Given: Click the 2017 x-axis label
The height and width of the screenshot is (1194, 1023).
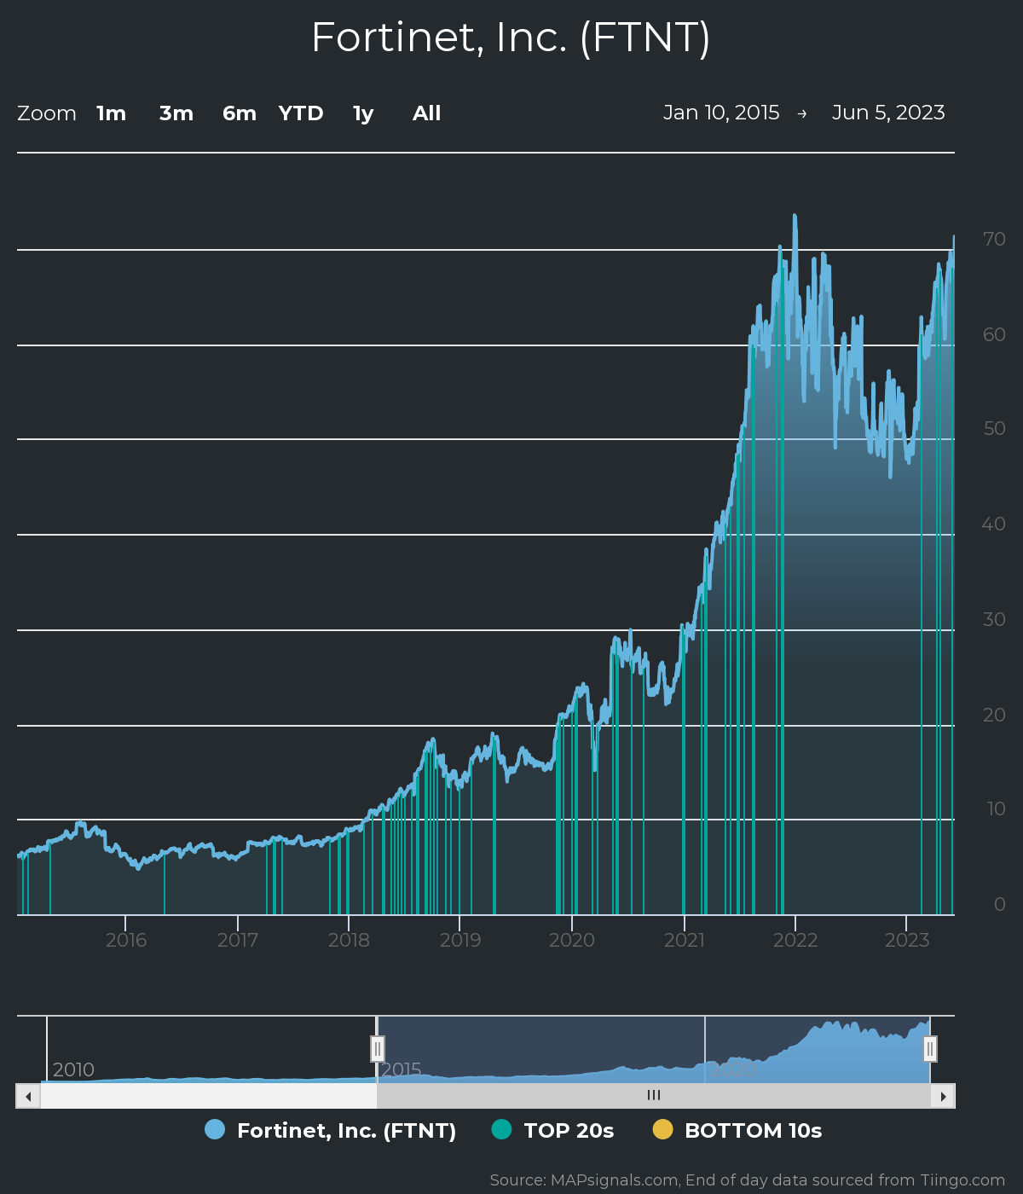Looking at the screenshot, I should [238, 940].
